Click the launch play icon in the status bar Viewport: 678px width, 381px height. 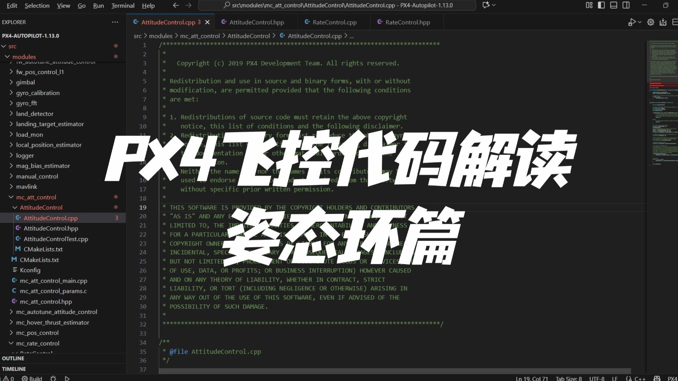click(67, 378)
